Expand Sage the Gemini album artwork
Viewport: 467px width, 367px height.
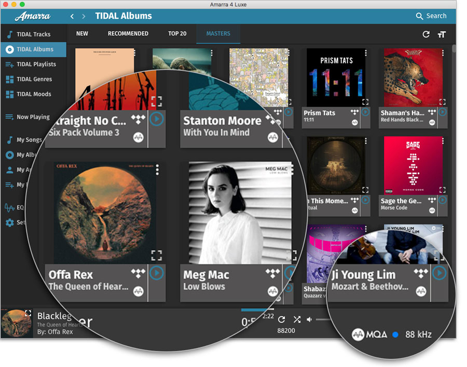442,190
